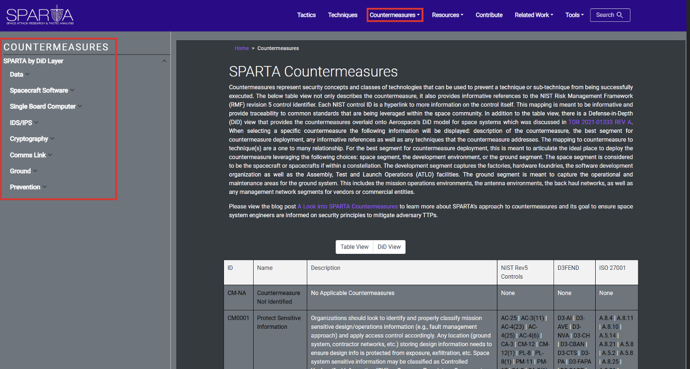Expand the Cryptography sidebar item

32,139
